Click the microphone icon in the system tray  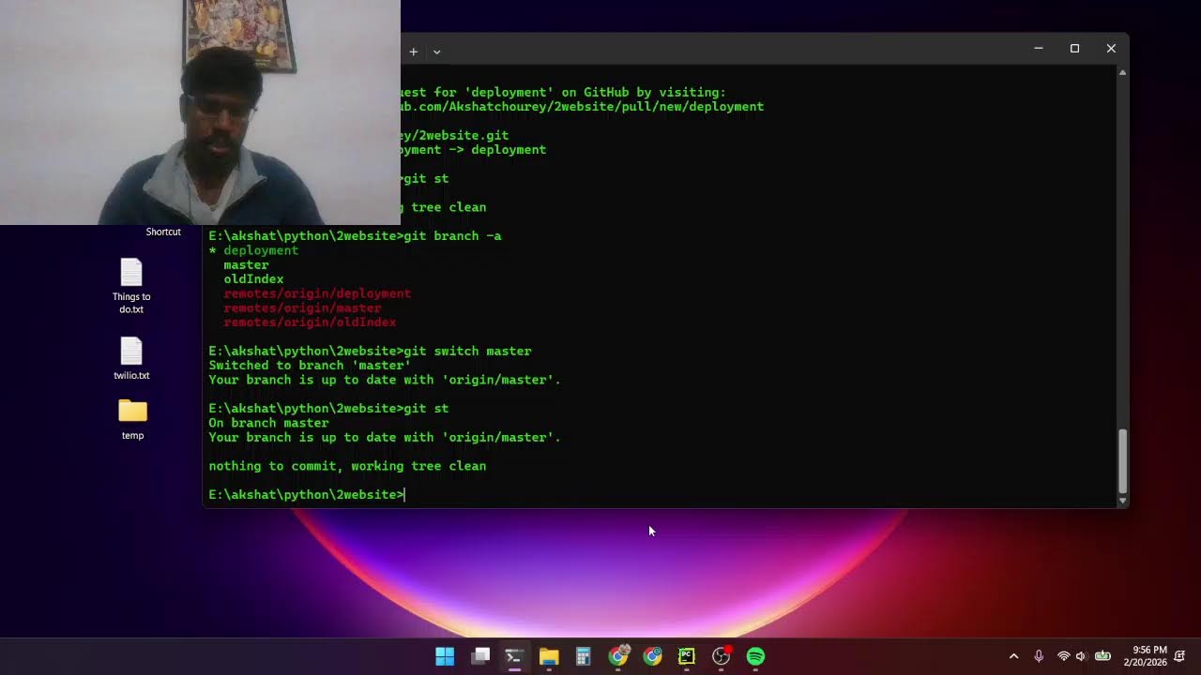click(x=1039, y=656)
